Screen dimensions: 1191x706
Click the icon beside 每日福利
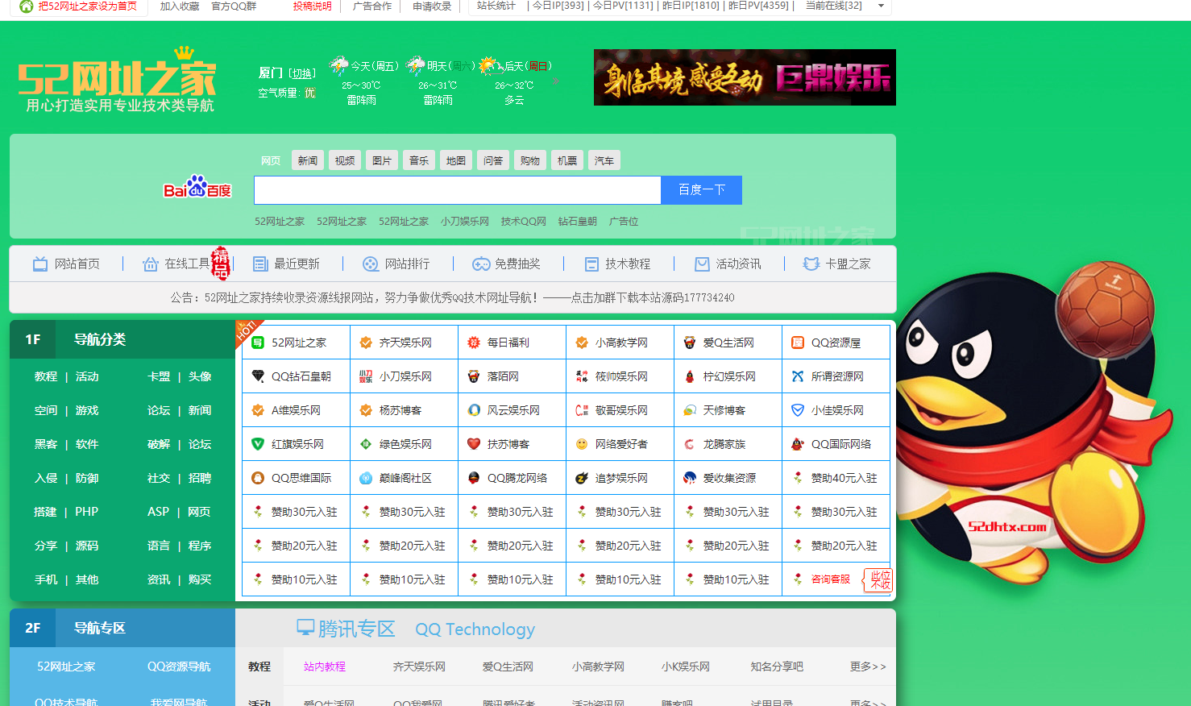coord(474,343)
